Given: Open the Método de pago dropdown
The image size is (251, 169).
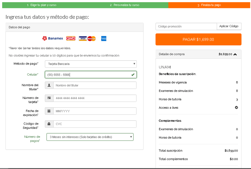Looking at the screenshot, I should point(91,64).
